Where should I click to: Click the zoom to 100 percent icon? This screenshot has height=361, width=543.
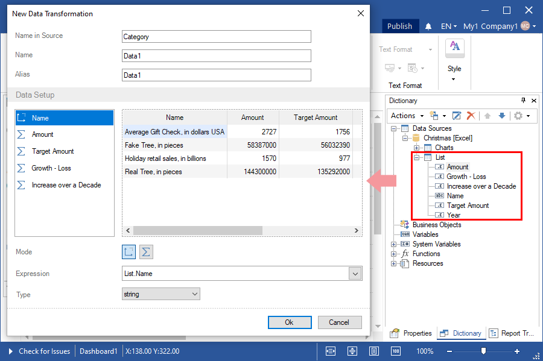tap(396, 351)
